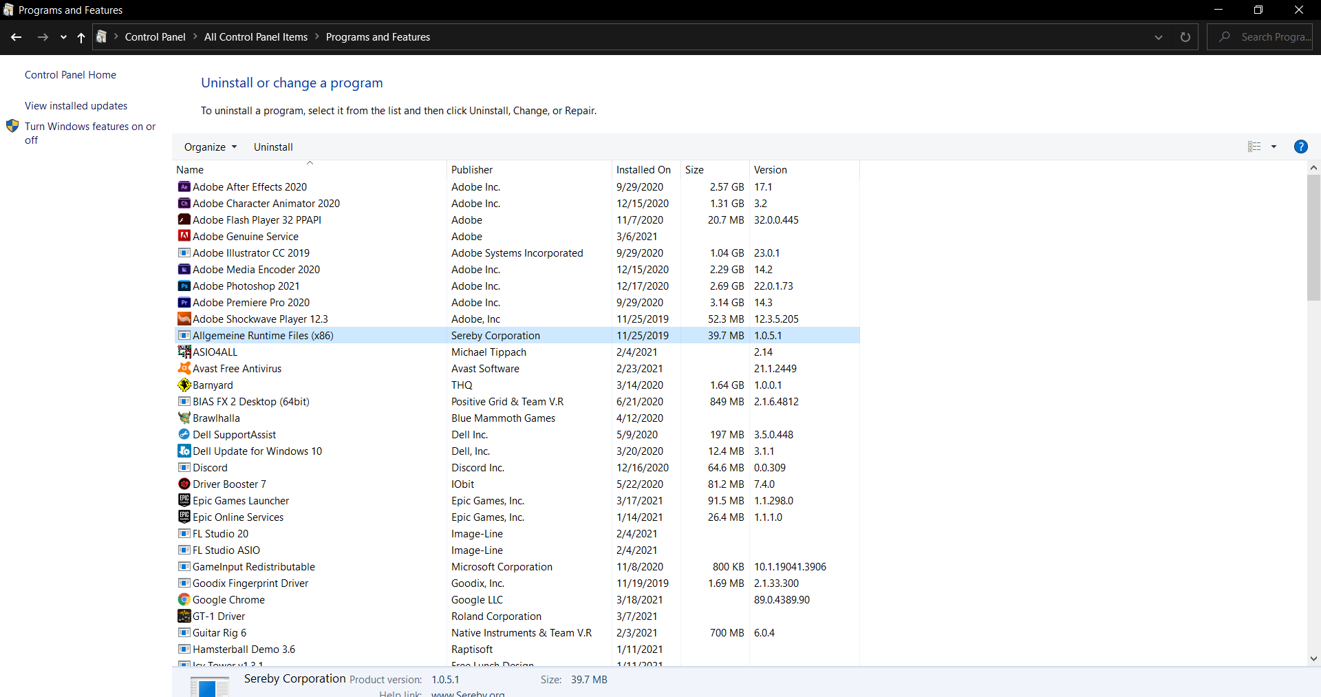Click the Roland Corporation publisher cell

point(496,616)
